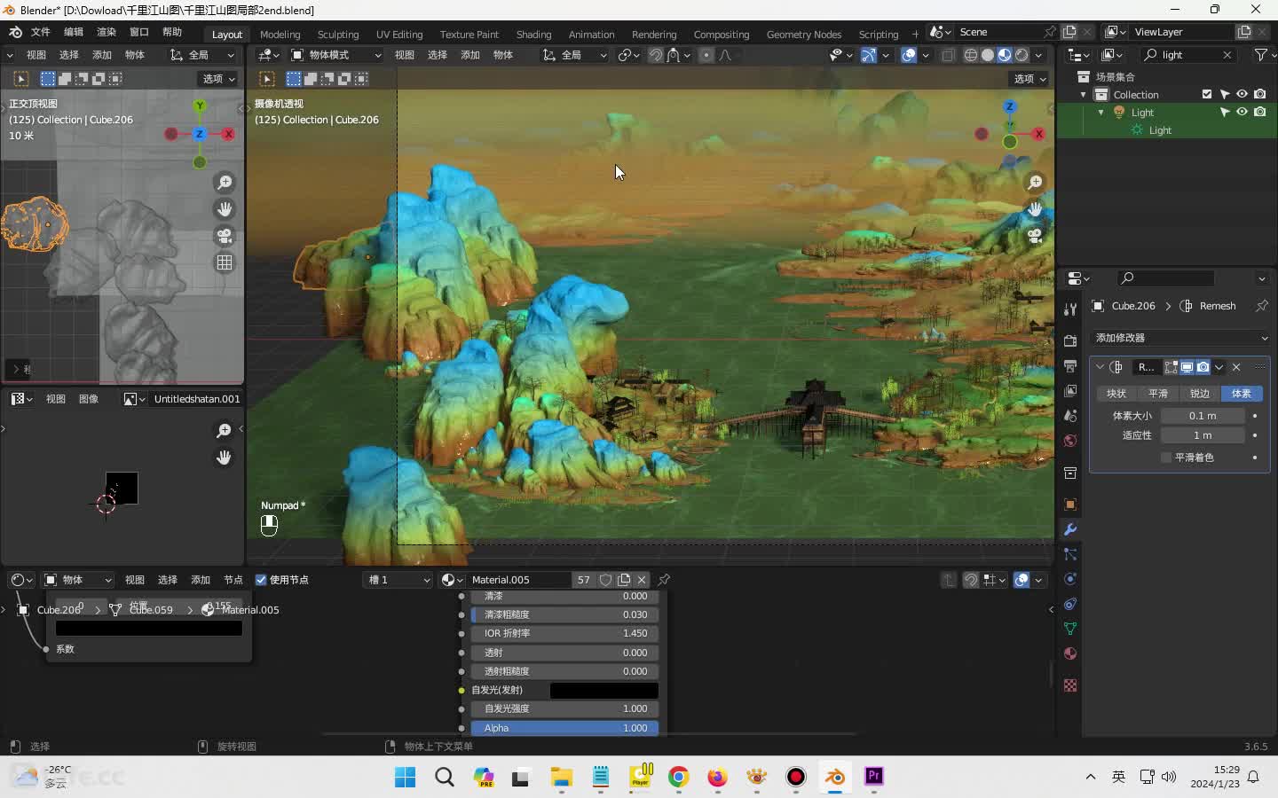Open the View Layer properties tab
Image resolution: width=1278 pixels, height=798 pixels.
pyautogui.click(x=1070, y=391)
